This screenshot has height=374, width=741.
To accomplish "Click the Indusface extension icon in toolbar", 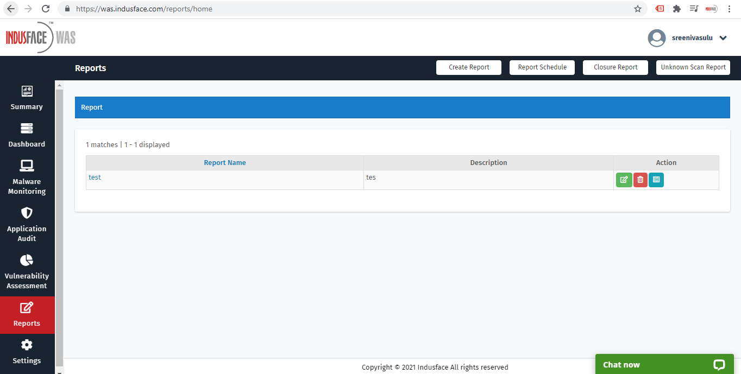I will tap(711, 9).
